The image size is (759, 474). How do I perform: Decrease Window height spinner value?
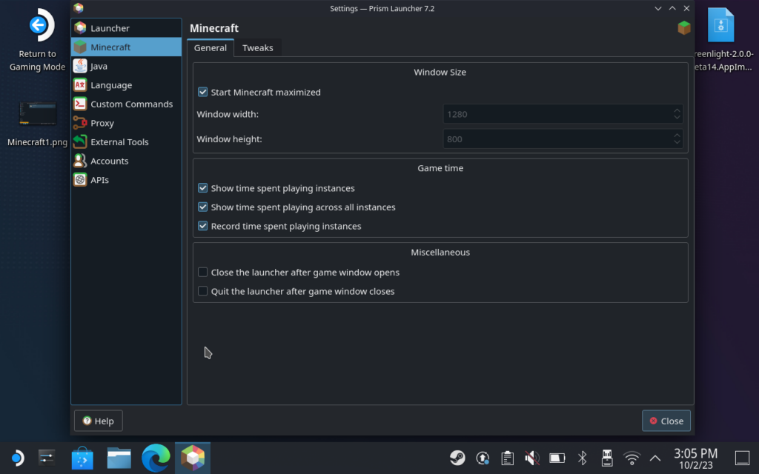tap(677, 143)
